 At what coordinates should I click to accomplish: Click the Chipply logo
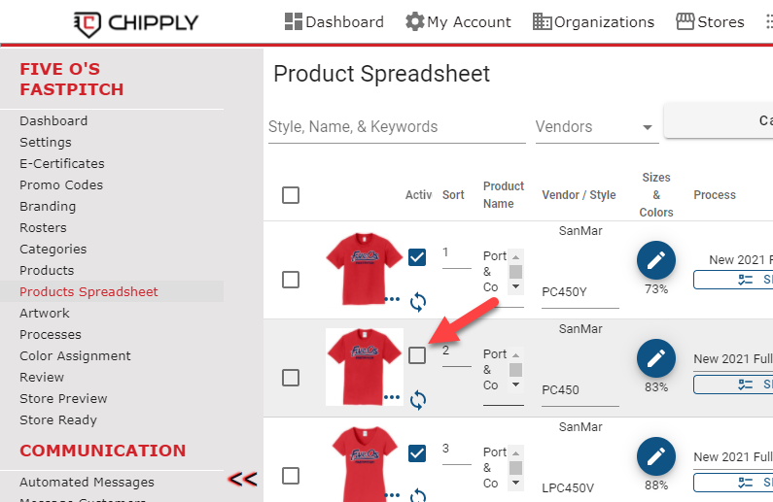click(x=136, y=23)
